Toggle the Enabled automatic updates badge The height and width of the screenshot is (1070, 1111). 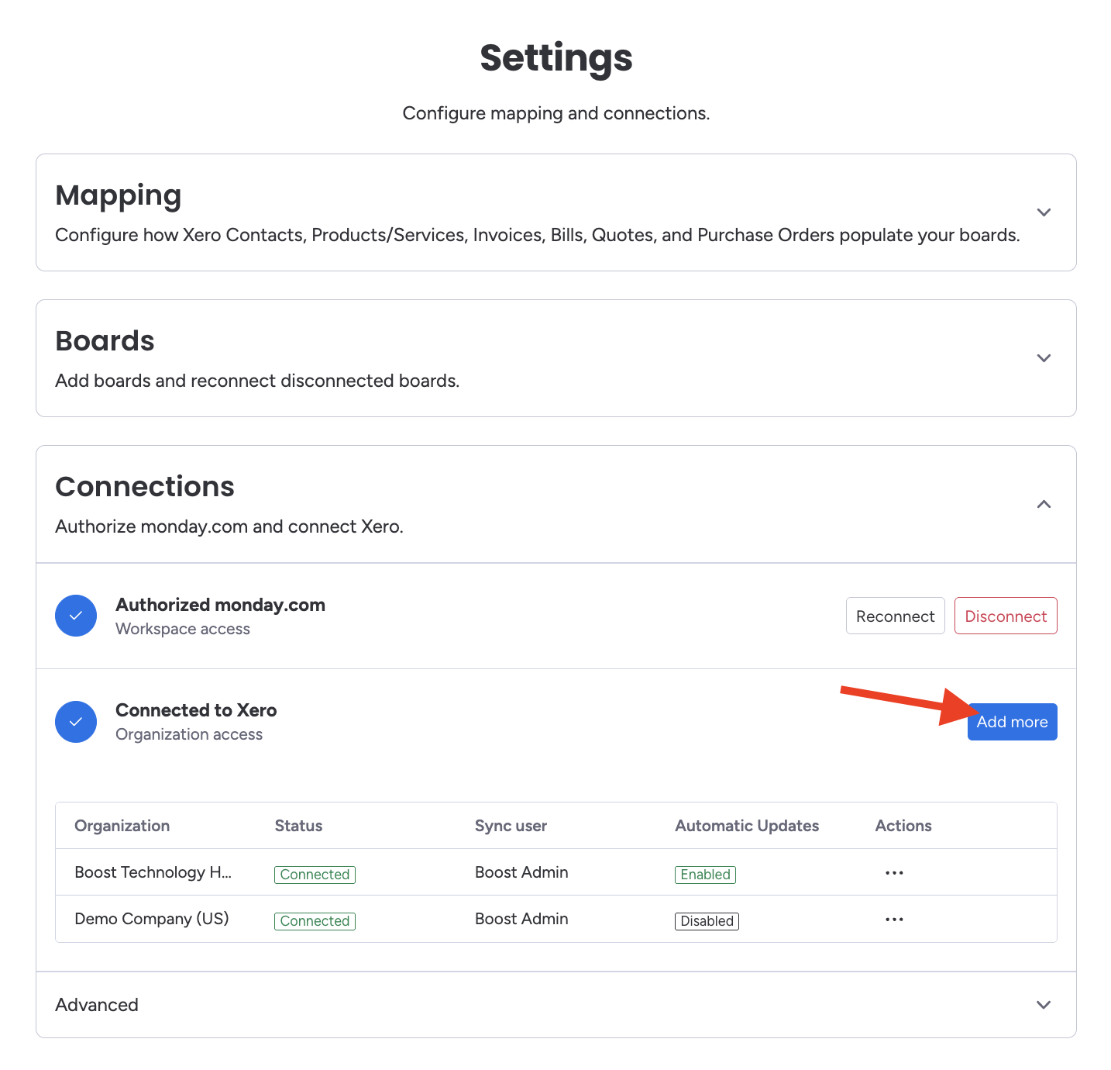click(x=705, y=875)
